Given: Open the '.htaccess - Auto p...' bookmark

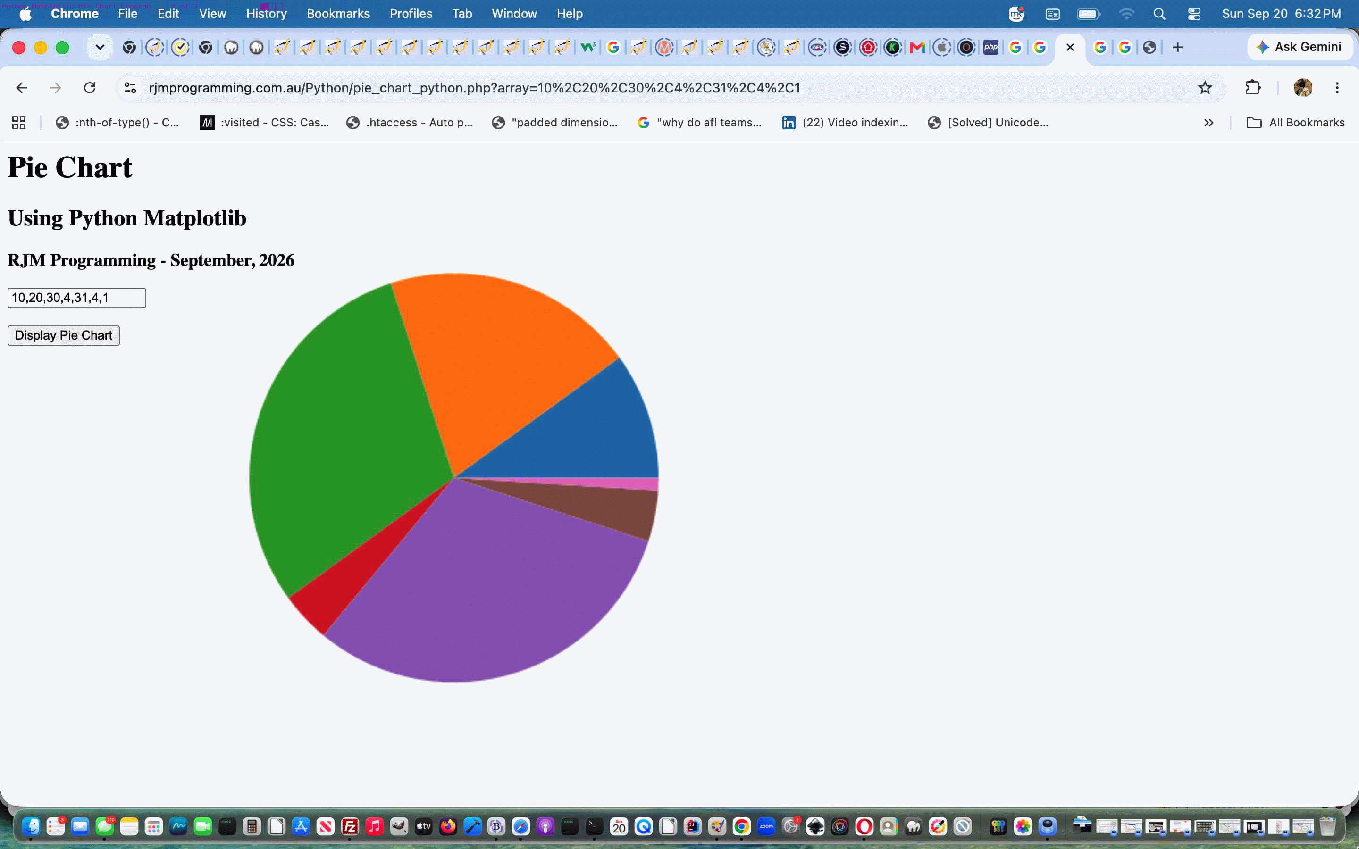Looking at the screenshot, I should point(410,123).
